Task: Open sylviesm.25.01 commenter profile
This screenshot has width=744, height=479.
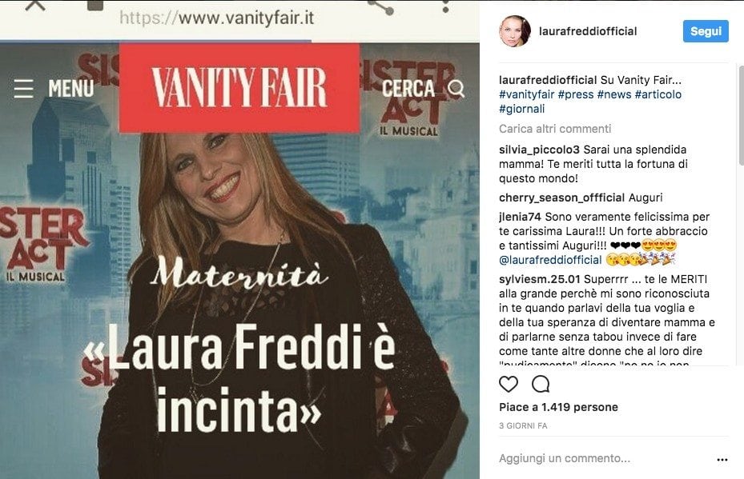Action: [x=540, y=279]
